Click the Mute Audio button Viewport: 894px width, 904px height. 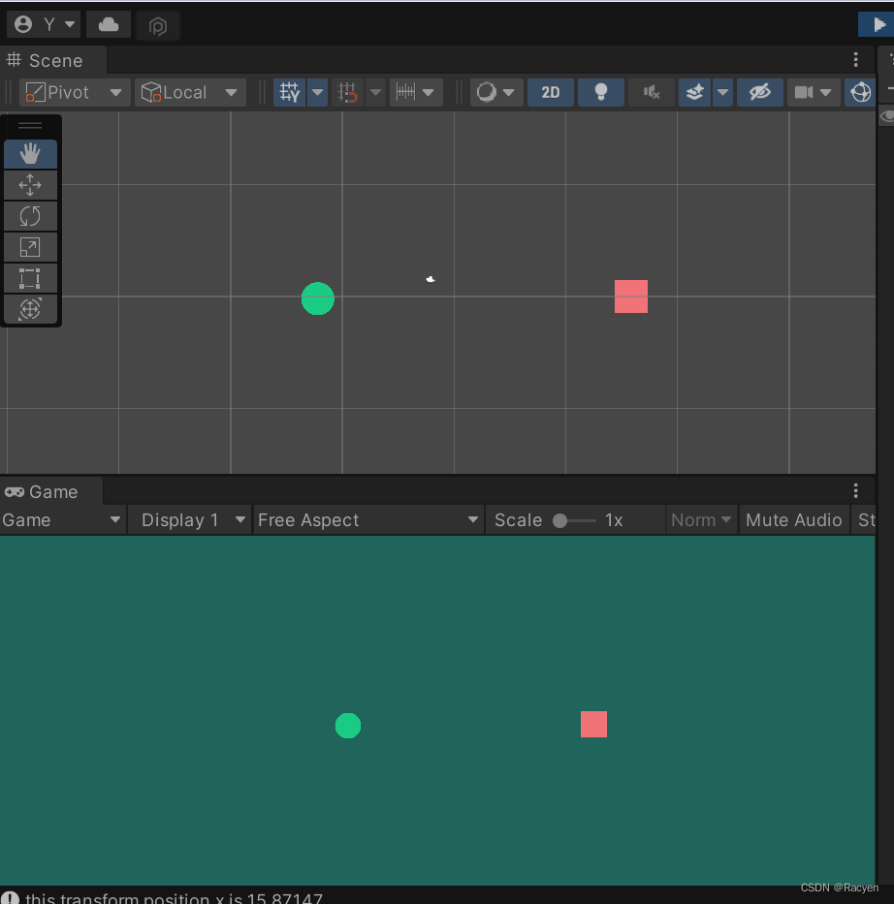(793, 519)
